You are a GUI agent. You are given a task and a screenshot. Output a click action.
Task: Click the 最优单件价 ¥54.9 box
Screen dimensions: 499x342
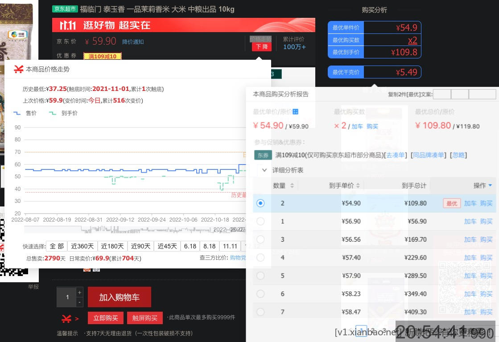375,27
